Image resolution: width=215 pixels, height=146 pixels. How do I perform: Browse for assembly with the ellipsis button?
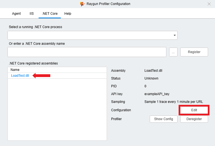(173, 52)
